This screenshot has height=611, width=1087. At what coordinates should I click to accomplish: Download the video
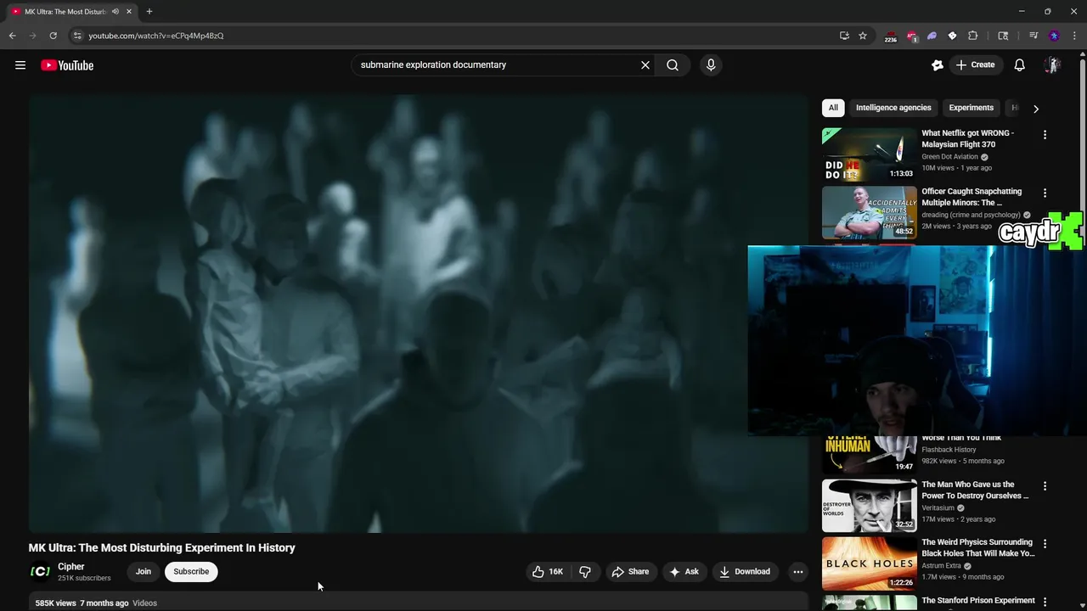745,572
